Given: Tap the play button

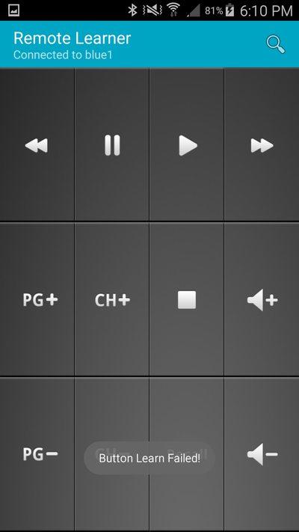Looking at the screenshot, I should 187,145.
